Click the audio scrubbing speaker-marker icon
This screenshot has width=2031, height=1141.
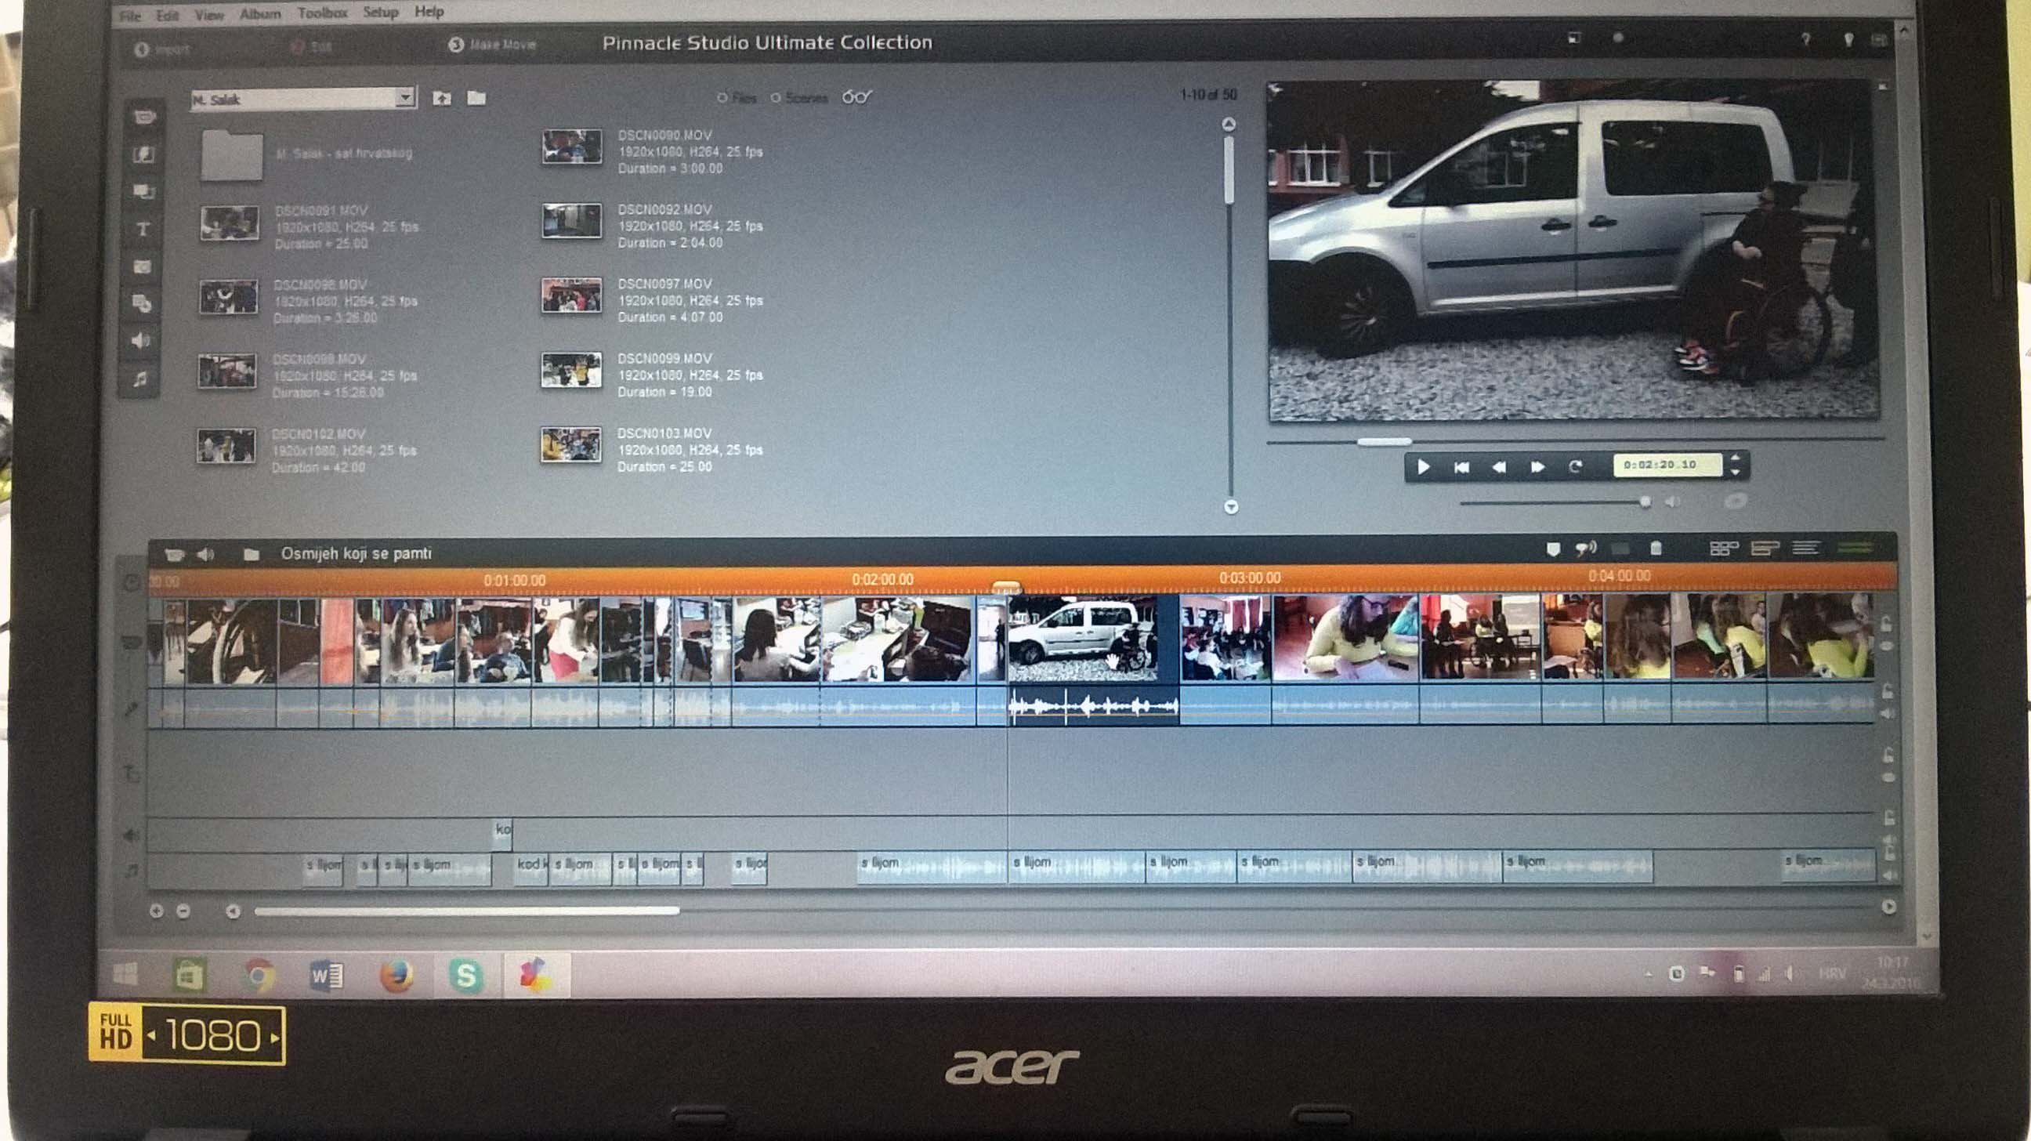(1585, 549)
